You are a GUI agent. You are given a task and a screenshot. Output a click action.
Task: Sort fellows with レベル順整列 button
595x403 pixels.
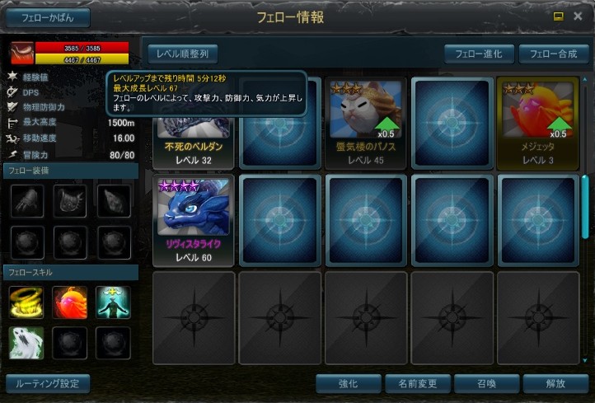tap(183, 54)
